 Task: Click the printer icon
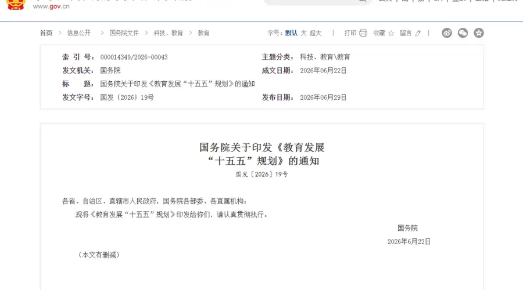click(363, 33)
